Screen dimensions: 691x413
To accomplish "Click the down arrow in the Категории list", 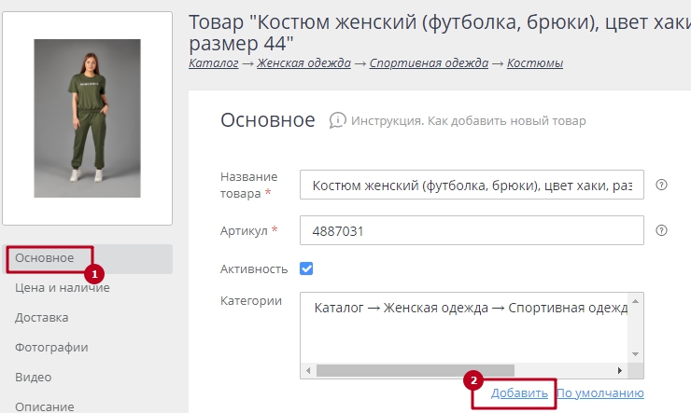I will point(636,355).
